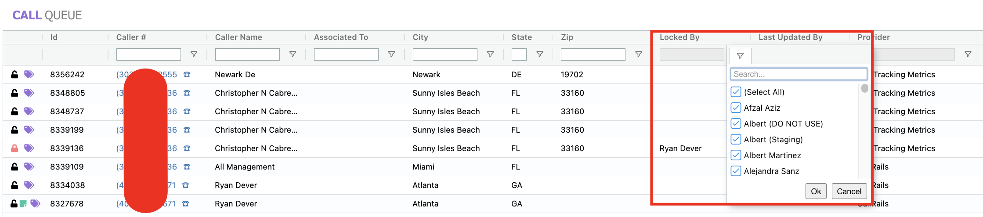Uncheck Albert (DO NOT USE) option
Screen dimensions: 983x217
[x=736, y=124]
